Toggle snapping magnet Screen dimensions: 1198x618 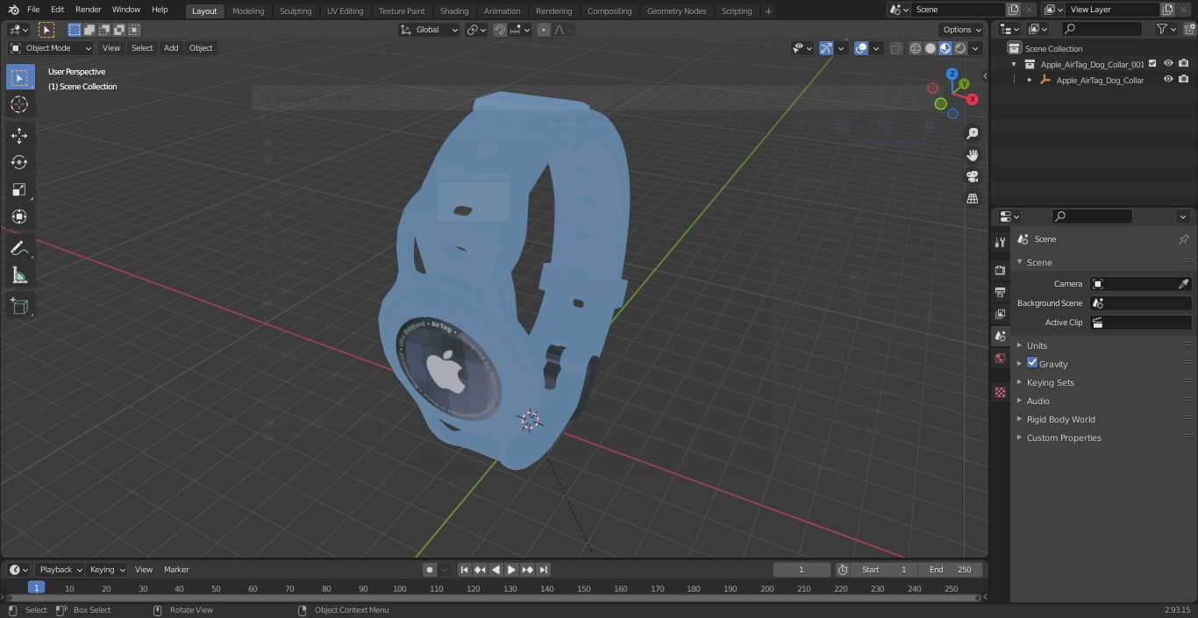(500, 30)
